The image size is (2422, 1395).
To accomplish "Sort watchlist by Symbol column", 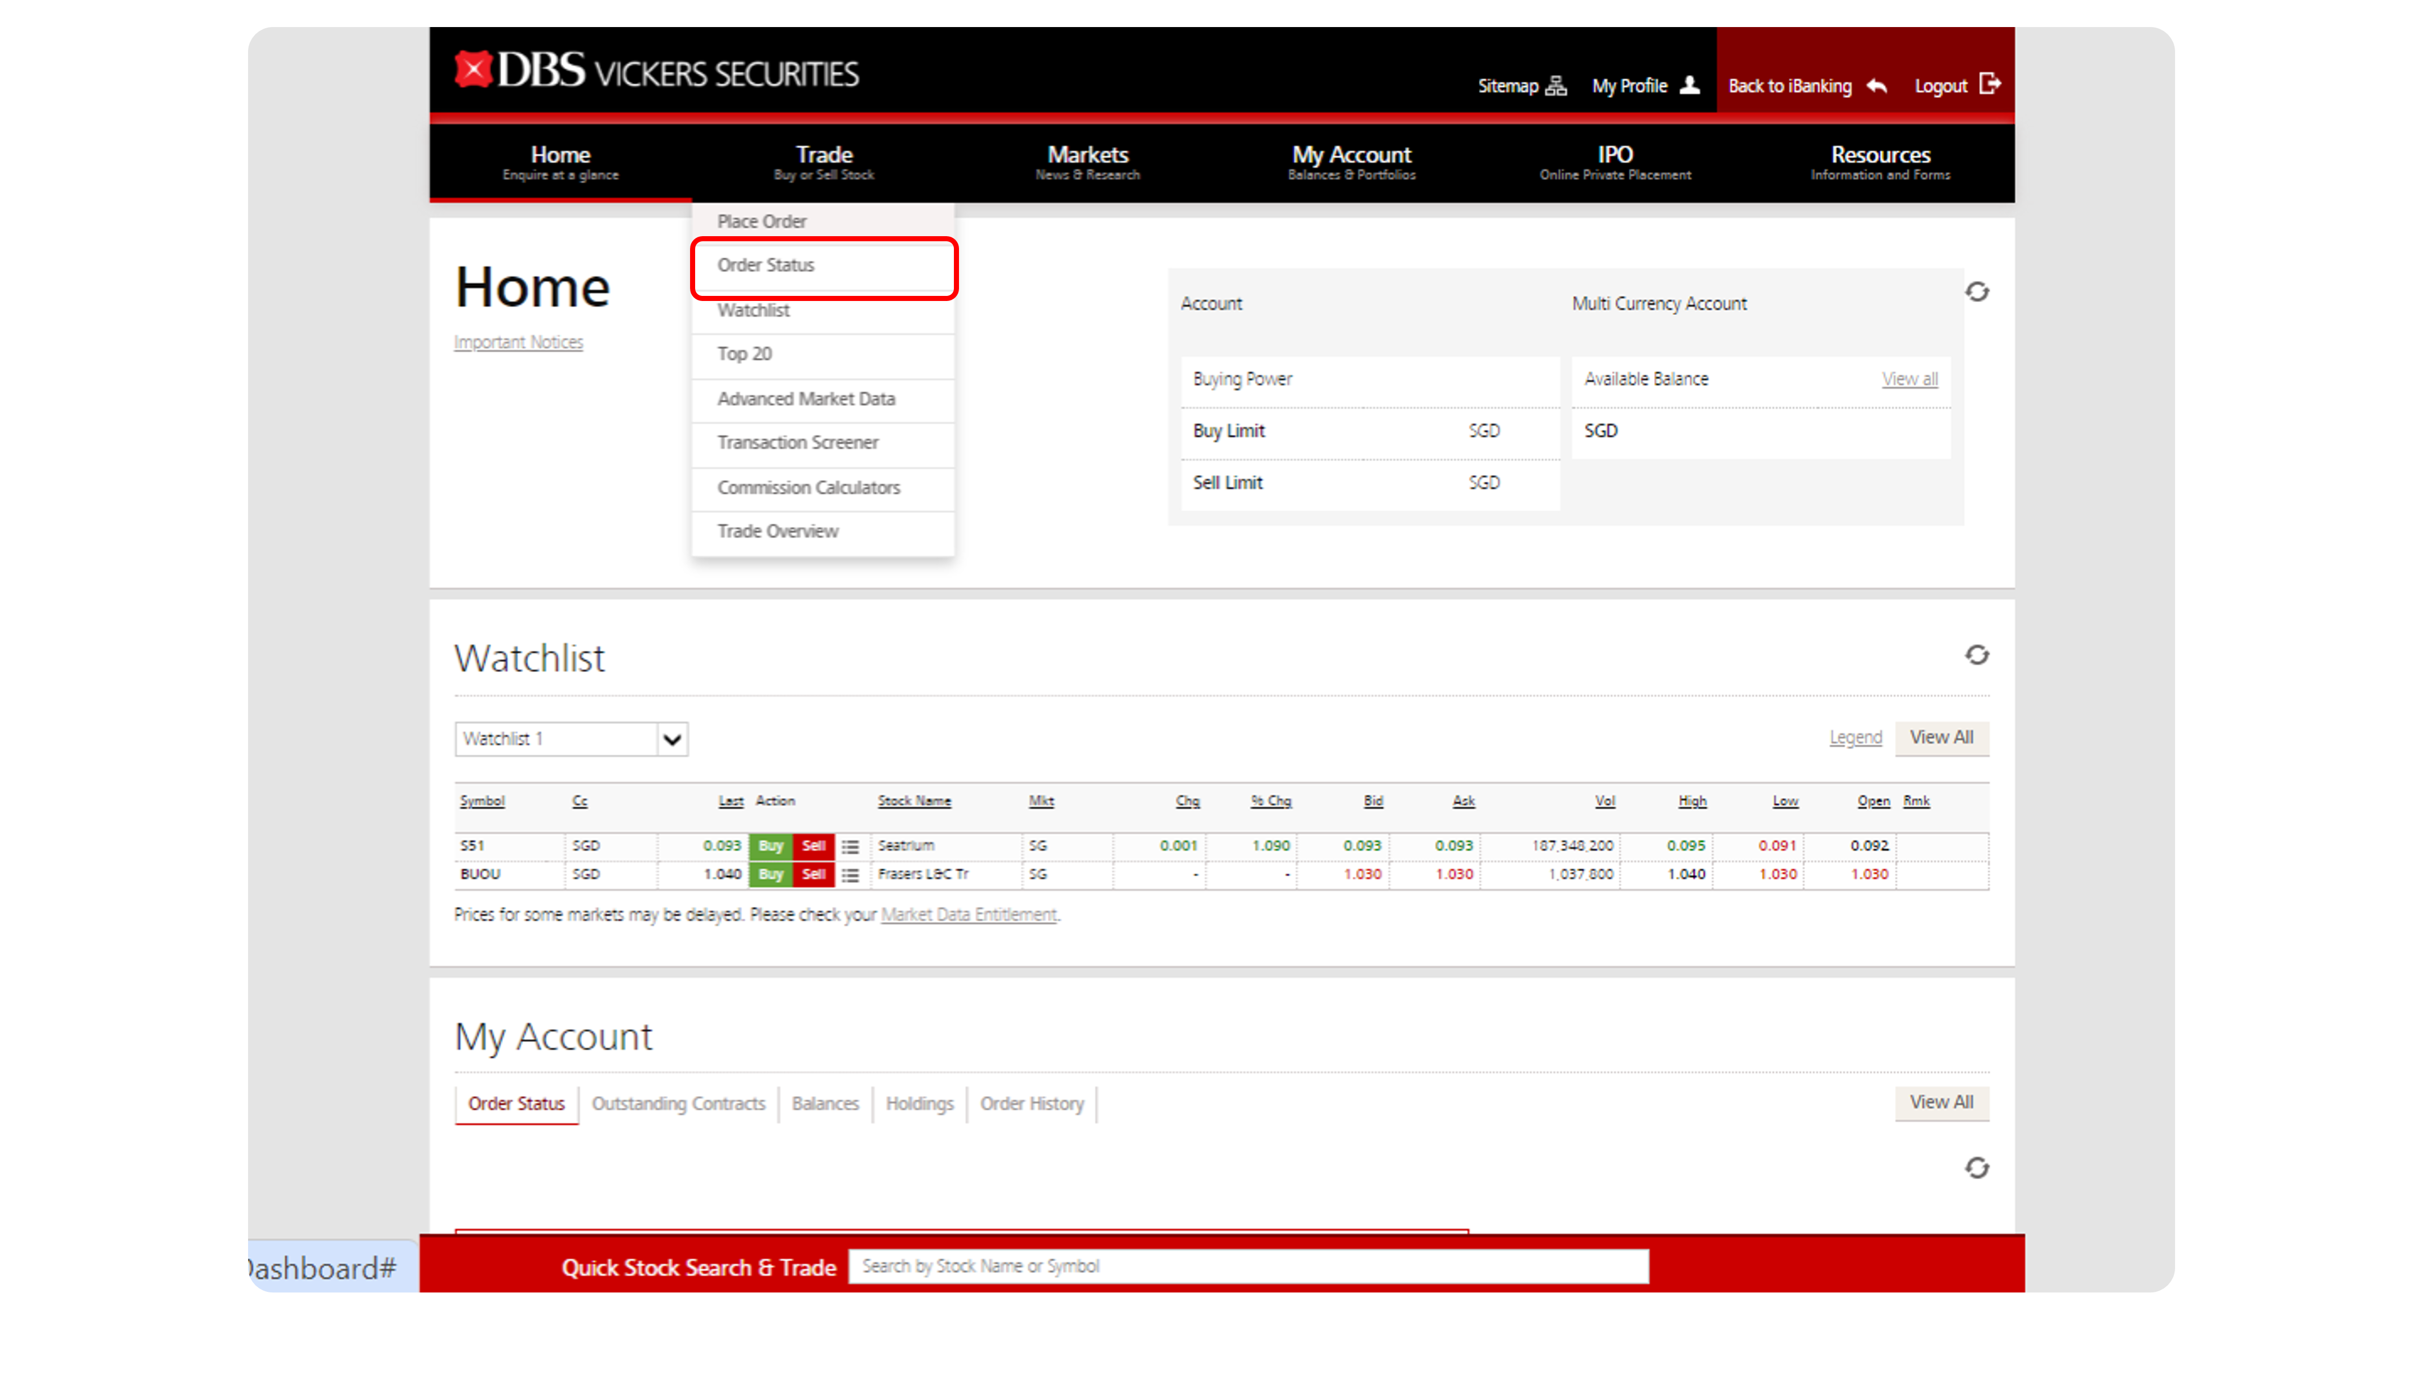I will coord(482,801).
